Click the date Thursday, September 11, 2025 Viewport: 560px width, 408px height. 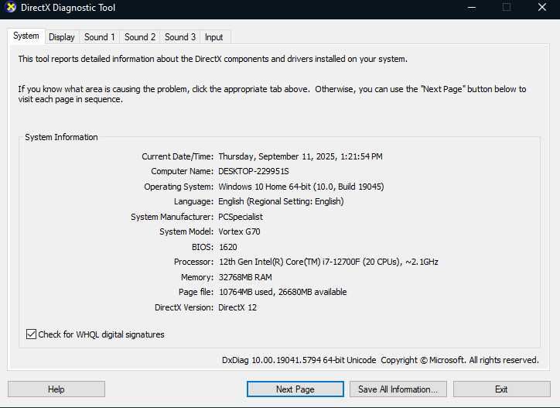click(x=277, y=156)
